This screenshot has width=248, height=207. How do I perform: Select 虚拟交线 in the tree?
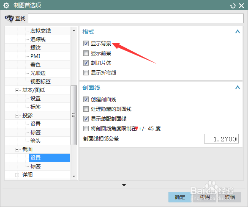[41, 31]
